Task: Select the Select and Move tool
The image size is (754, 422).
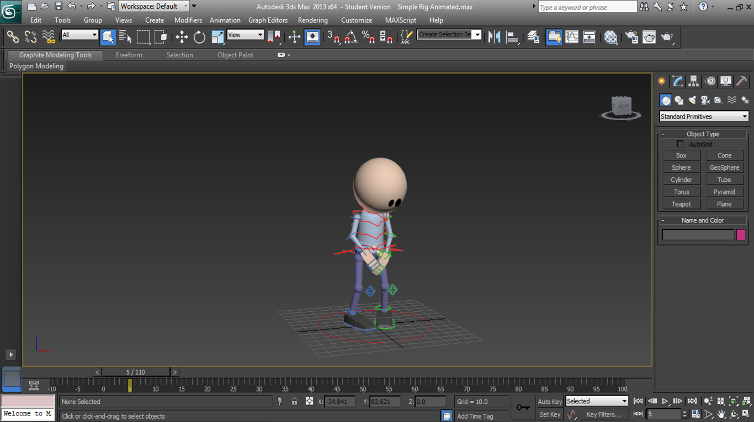Action: coord(182,37)
